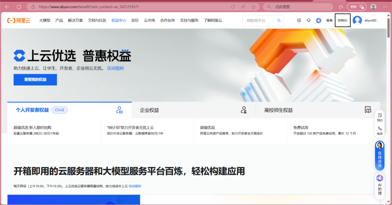
Task: Click the lock icon in address bar
Action: coord(33,7)
